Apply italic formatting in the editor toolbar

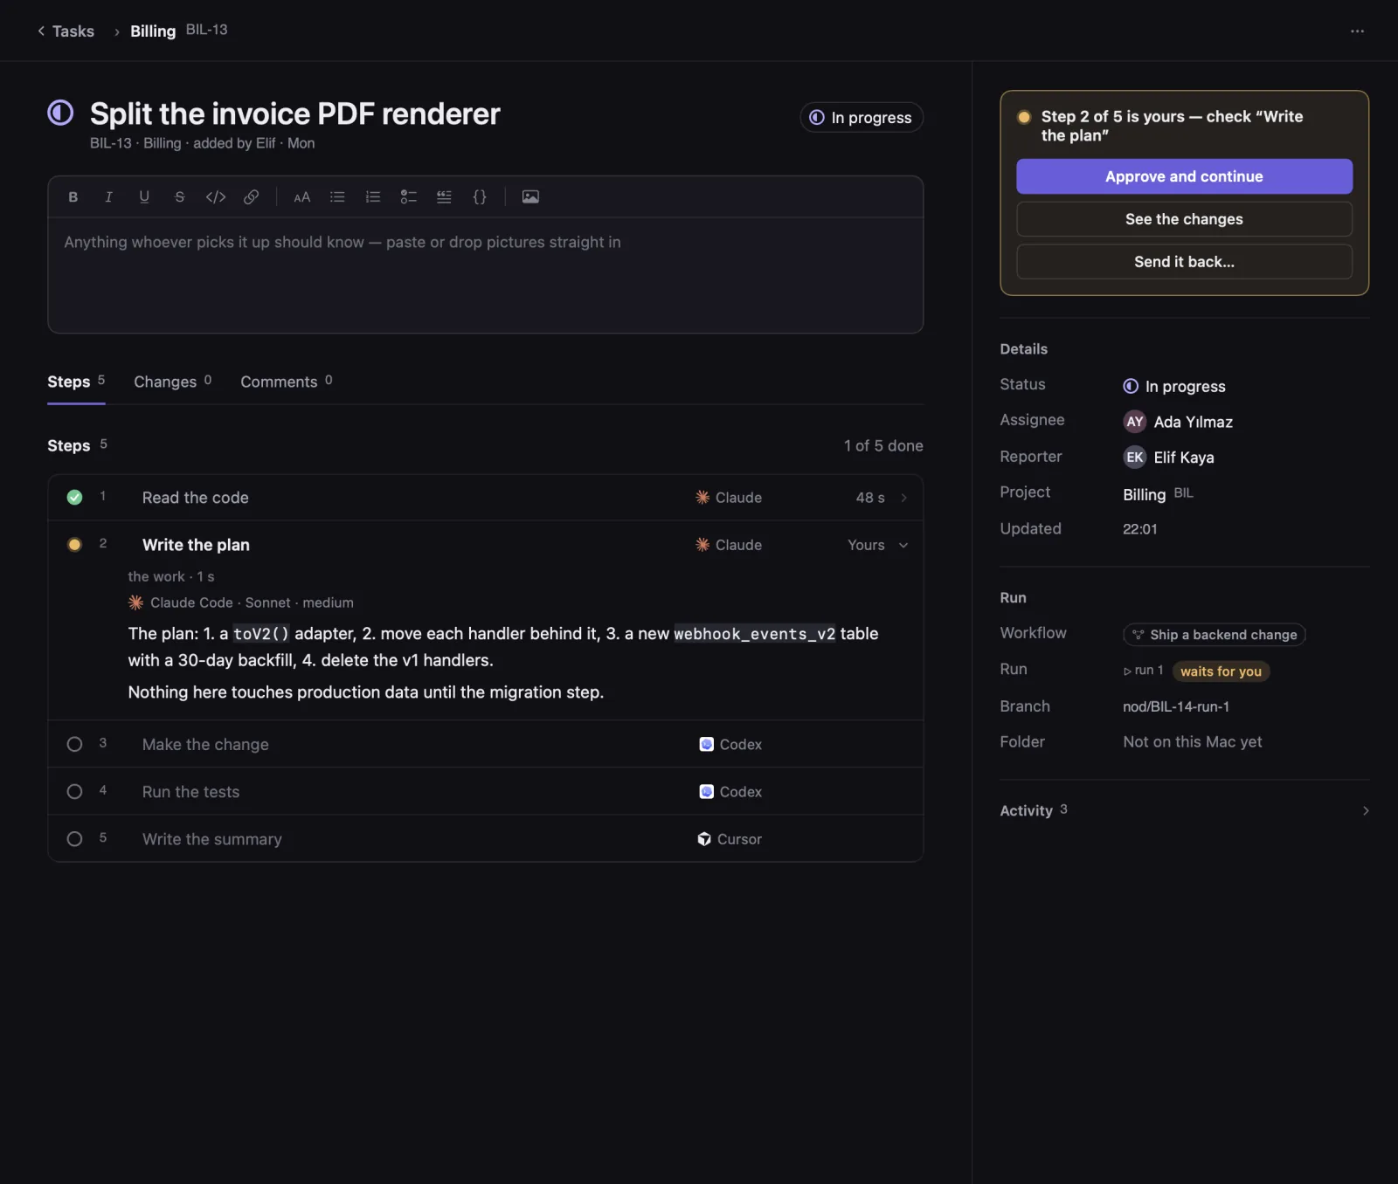(x=108, y=197)
